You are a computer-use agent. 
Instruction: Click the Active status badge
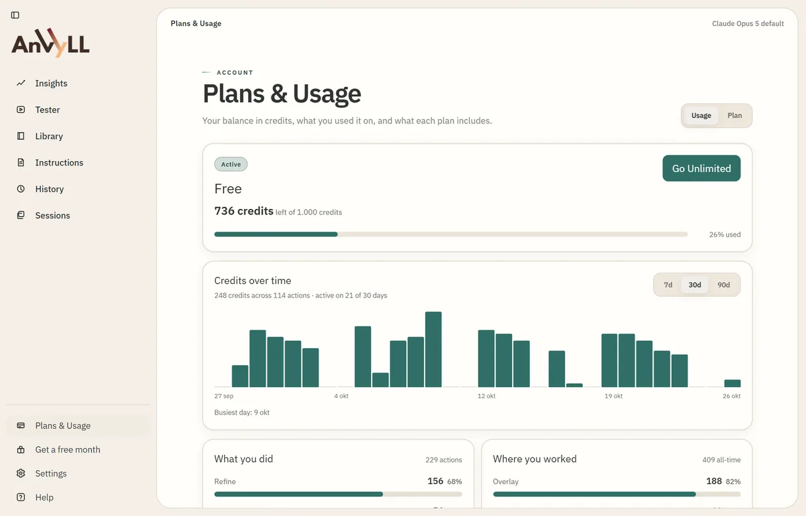click(x=231, y=164)
